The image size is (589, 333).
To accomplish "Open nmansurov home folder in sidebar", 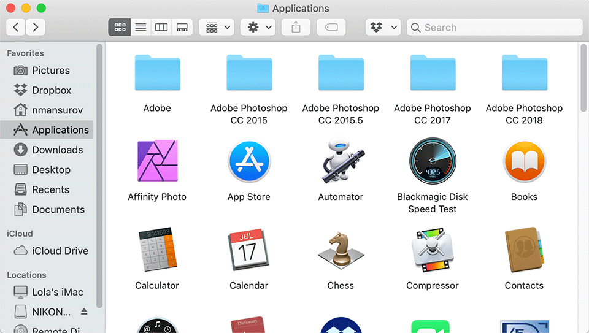I will 47,110.
